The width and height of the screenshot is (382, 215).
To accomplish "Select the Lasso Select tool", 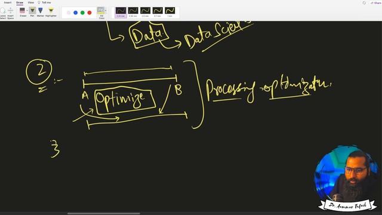I will (x=2, y=13).
